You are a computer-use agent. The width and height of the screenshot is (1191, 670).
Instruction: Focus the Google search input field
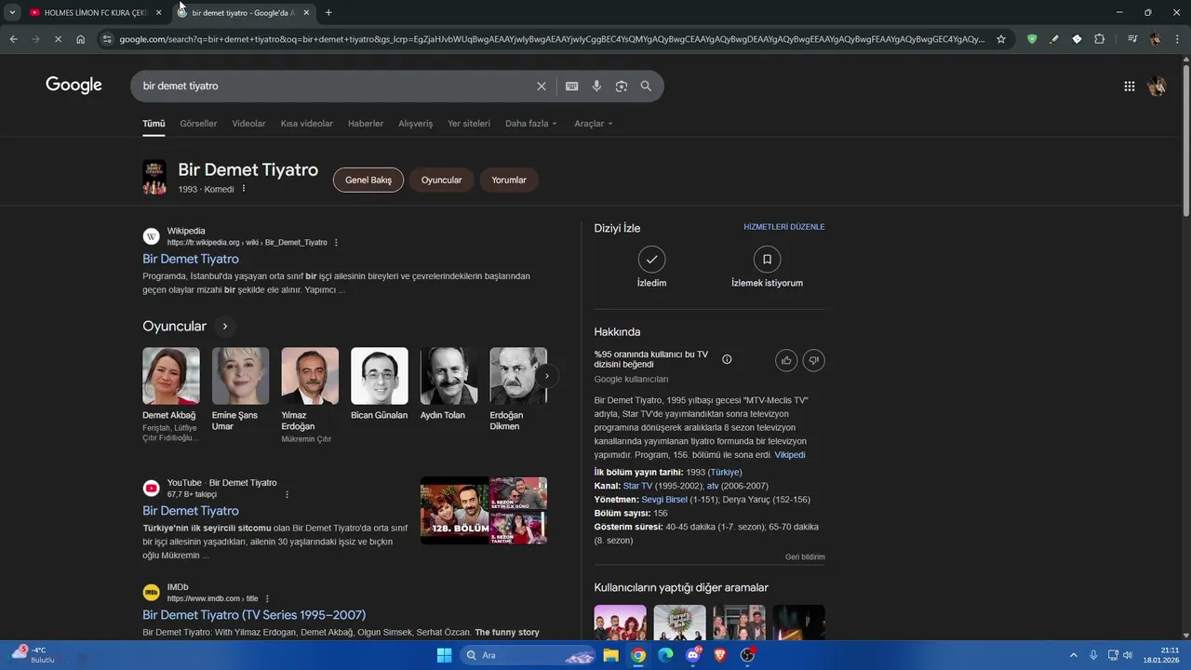pos(335,86)
